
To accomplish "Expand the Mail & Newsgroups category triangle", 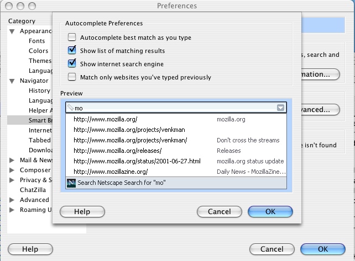I will [x=12, y=160].
